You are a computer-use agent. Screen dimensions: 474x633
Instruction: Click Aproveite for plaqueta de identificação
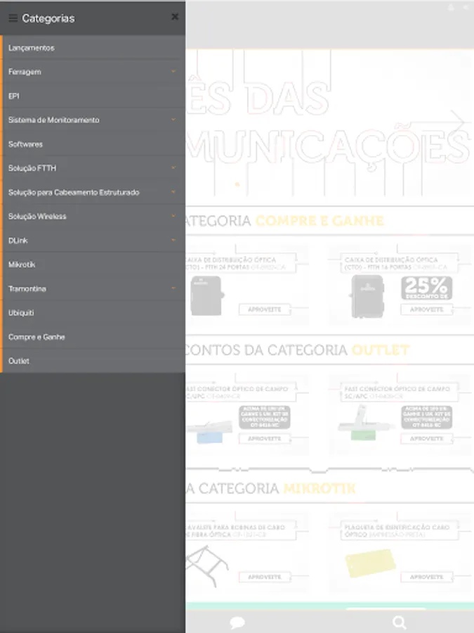click(x=426, y=577)
